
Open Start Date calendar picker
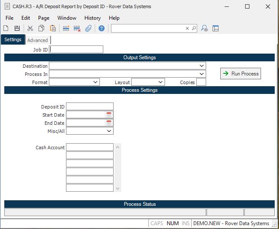[109, 114]
